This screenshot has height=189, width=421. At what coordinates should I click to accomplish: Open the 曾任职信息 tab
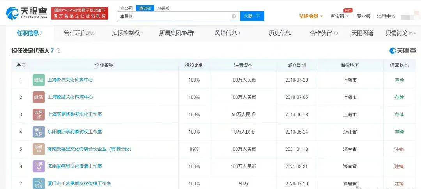79,33
